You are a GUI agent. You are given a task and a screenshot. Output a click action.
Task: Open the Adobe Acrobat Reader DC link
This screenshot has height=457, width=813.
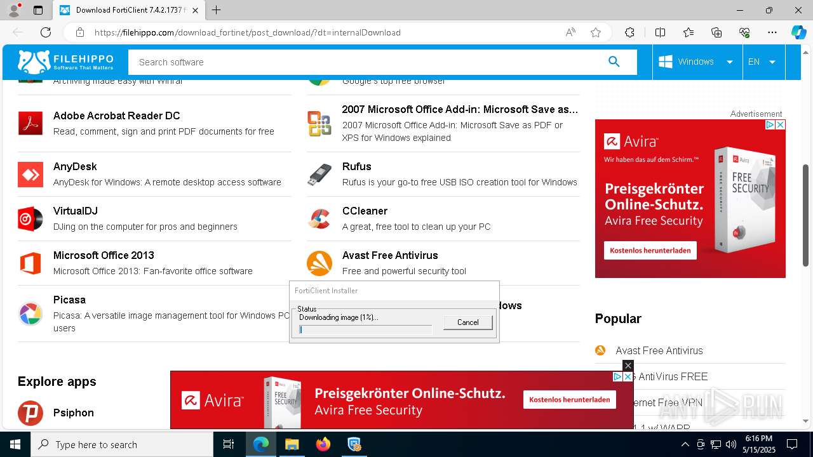(x=116, y=116)
